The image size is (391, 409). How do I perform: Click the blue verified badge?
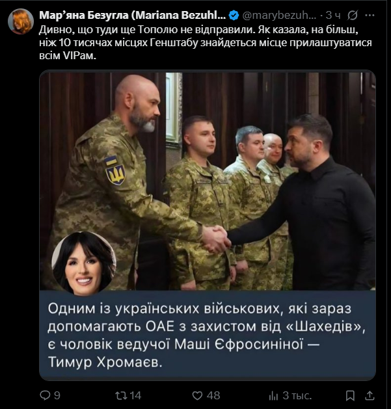(234, 16)
